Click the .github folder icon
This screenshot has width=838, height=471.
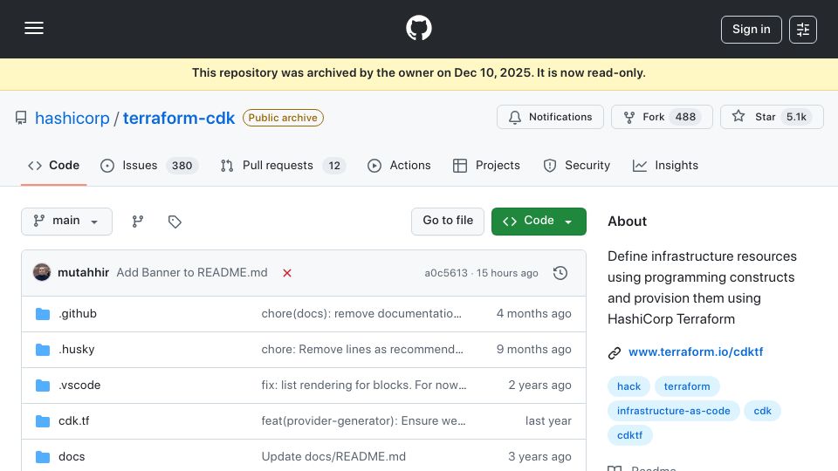pyautogui.click(x=43, y=314)
